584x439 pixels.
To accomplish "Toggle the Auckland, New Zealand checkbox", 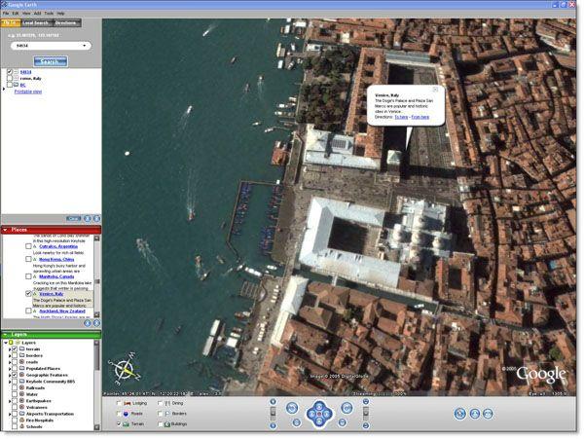I will coord(28,311).
